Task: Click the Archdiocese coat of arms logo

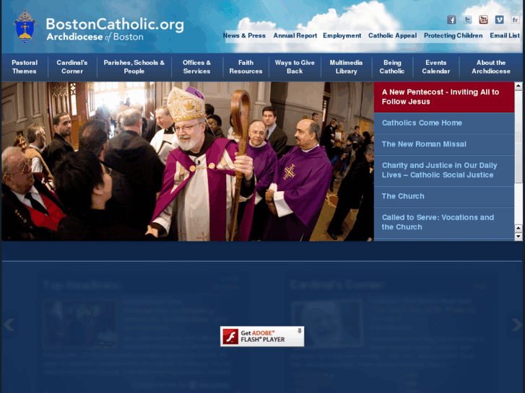Action: 24,27
